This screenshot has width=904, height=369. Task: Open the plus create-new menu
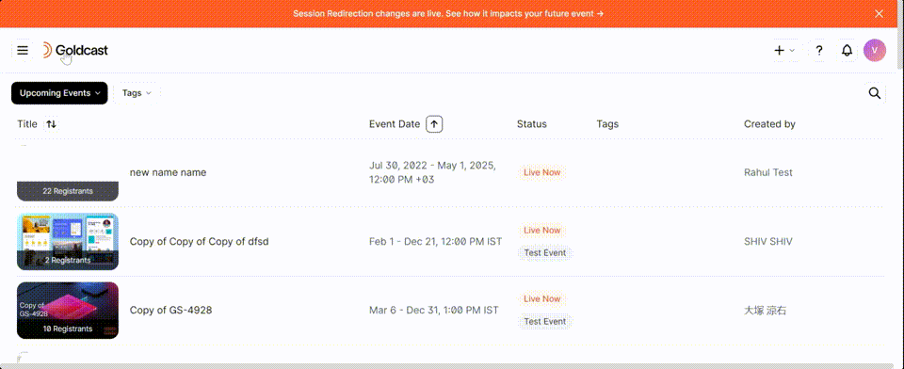(784, 50)
